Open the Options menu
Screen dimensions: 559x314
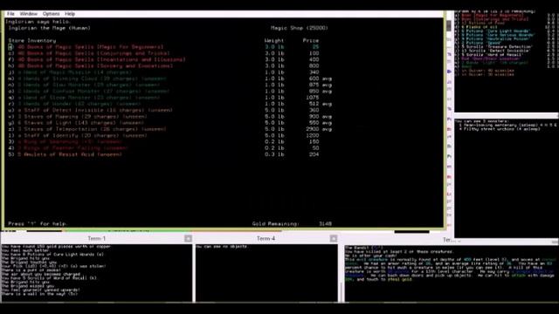coord(51,14)
